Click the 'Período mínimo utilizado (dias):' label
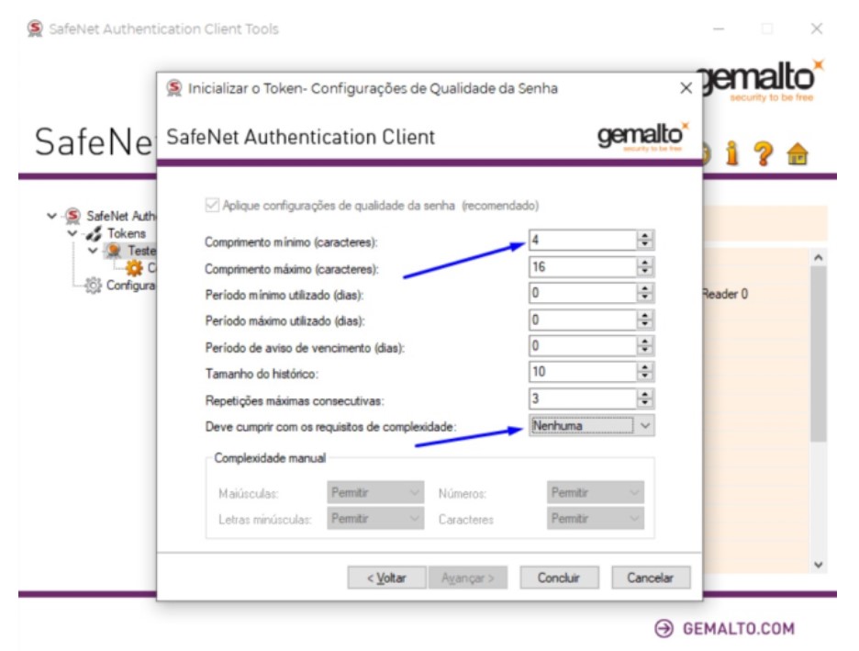This screenshot has width=859, height=651. click(284, 295)
